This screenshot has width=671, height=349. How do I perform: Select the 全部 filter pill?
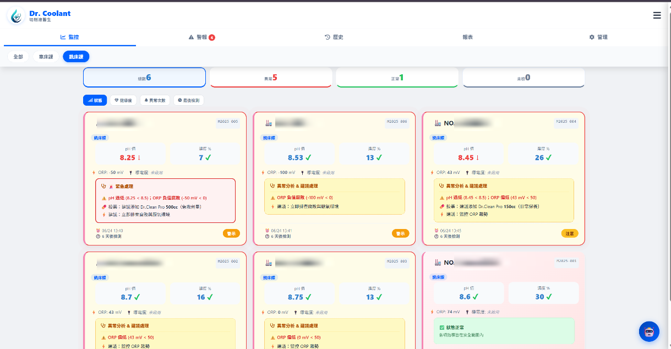pyautogui.click(x=18, y=57)
